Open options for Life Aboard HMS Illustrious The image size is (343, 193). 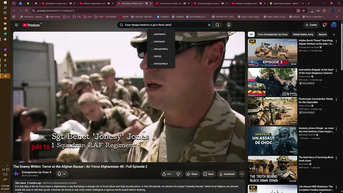(336, 187)
